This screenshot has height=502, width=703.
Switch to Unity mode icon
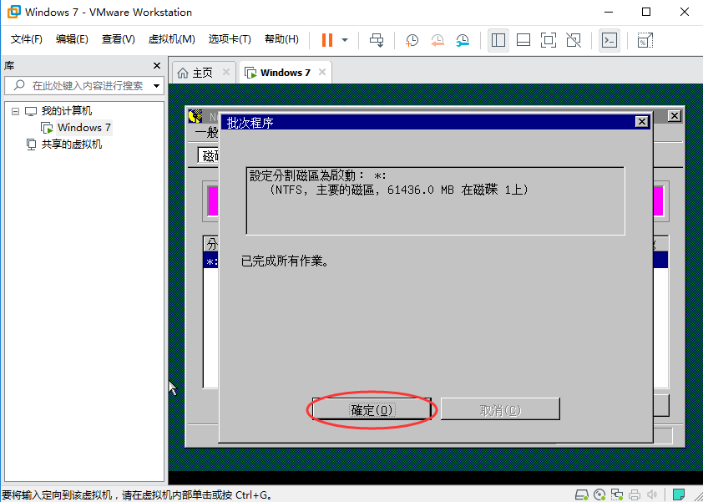click(574, 40)
